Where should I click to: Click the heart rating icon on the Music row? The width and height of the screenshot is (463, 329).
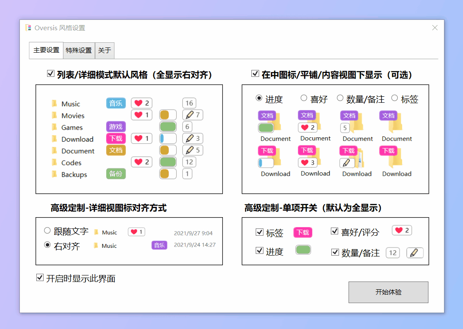click(x=141, y=103)
